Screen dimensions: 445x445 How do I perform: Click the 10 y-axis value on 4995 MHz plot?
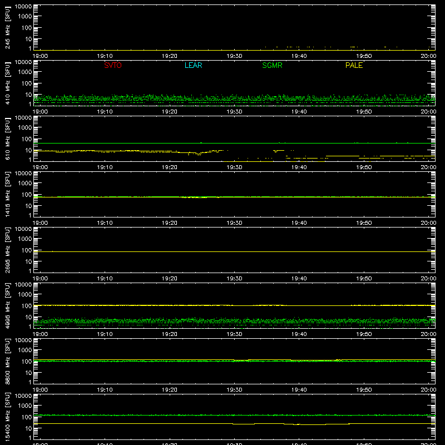click(28, 317)
